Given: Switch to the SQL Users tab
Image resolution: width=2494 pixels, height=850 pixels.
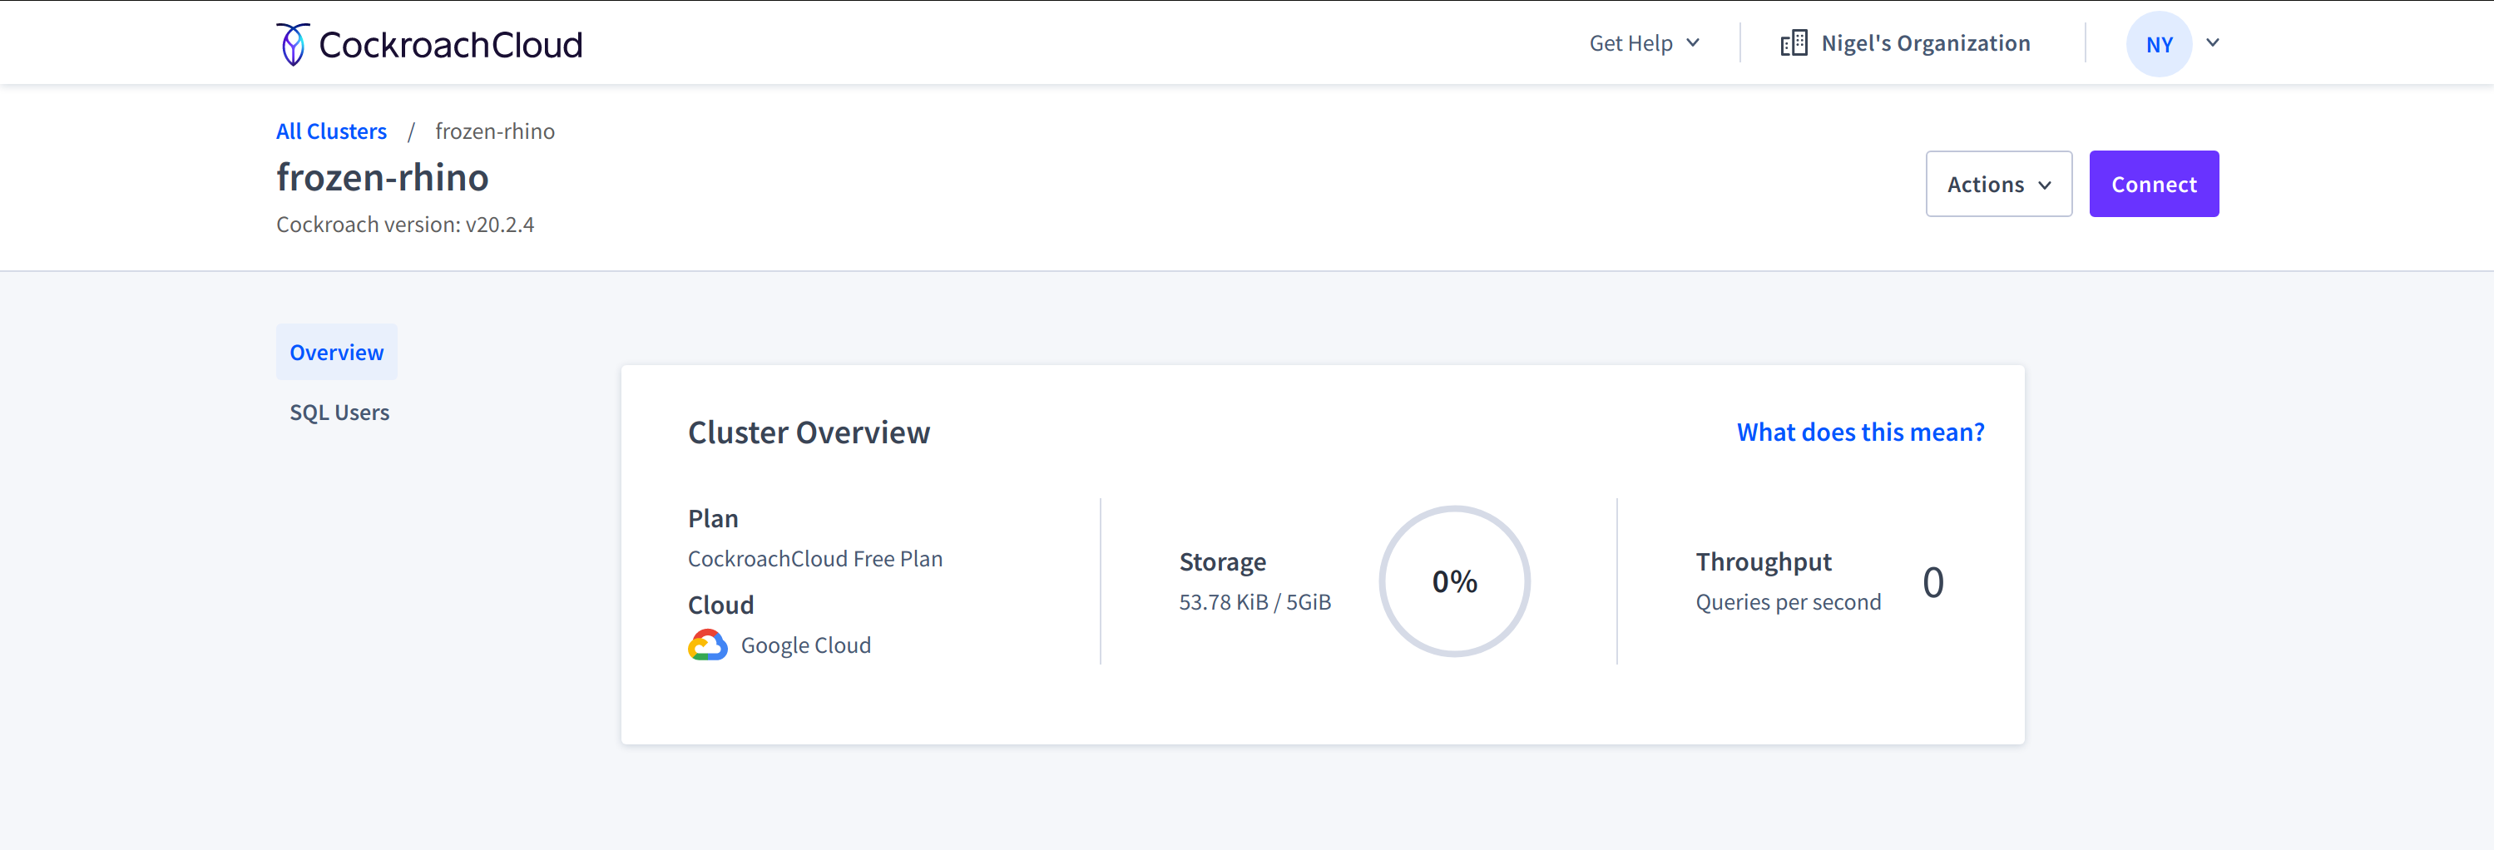Looking at the screenshot, I should click(339, 413).
